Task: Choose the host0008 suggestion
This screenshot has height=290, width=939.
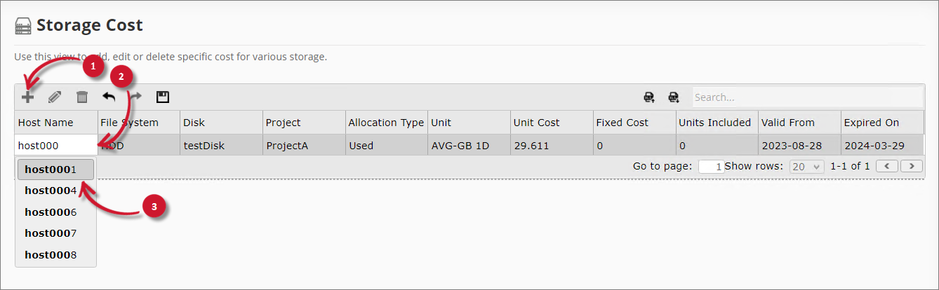Action: [x=55, y=255]
